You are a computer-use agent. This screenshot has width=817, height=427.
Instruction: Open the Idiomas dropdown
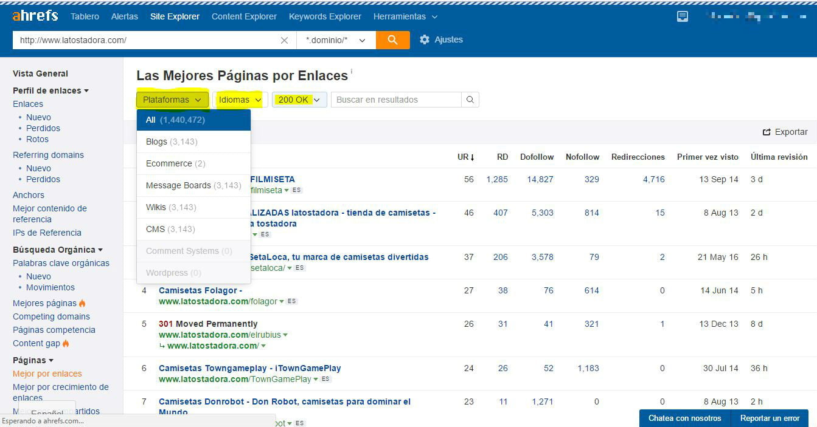click(x=240, y=100)
